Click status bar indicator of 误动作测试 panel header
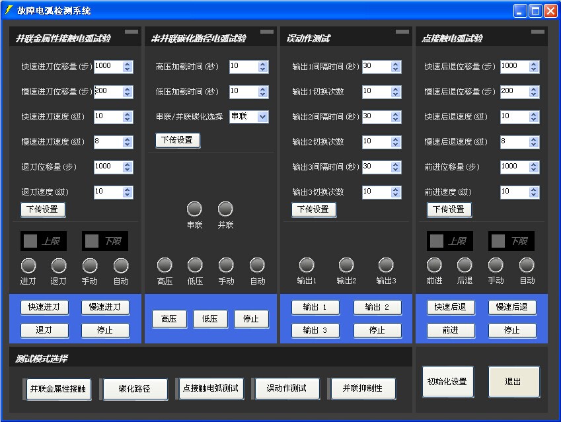Image resolution: width=561 pixels, height=422 pixels. 402,32
